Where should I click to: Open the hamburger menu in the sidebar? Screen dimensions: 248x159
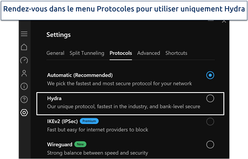click(x=24, y=34)
